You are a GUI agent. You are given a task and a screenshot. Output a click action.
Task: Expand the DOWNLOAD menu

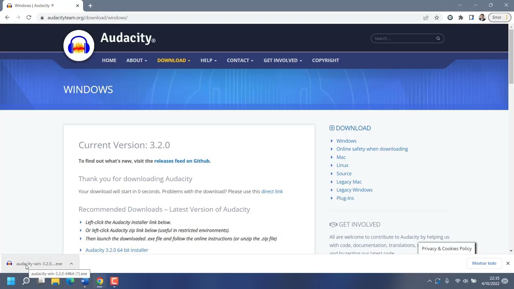pos(173,60)
